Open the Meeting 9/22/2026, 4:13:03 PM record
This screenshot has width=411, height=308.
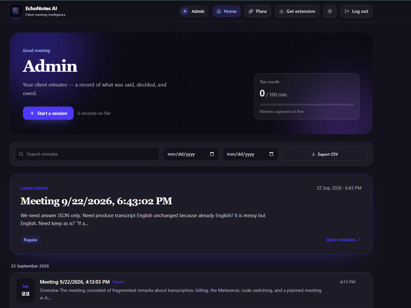pos(191,290)
